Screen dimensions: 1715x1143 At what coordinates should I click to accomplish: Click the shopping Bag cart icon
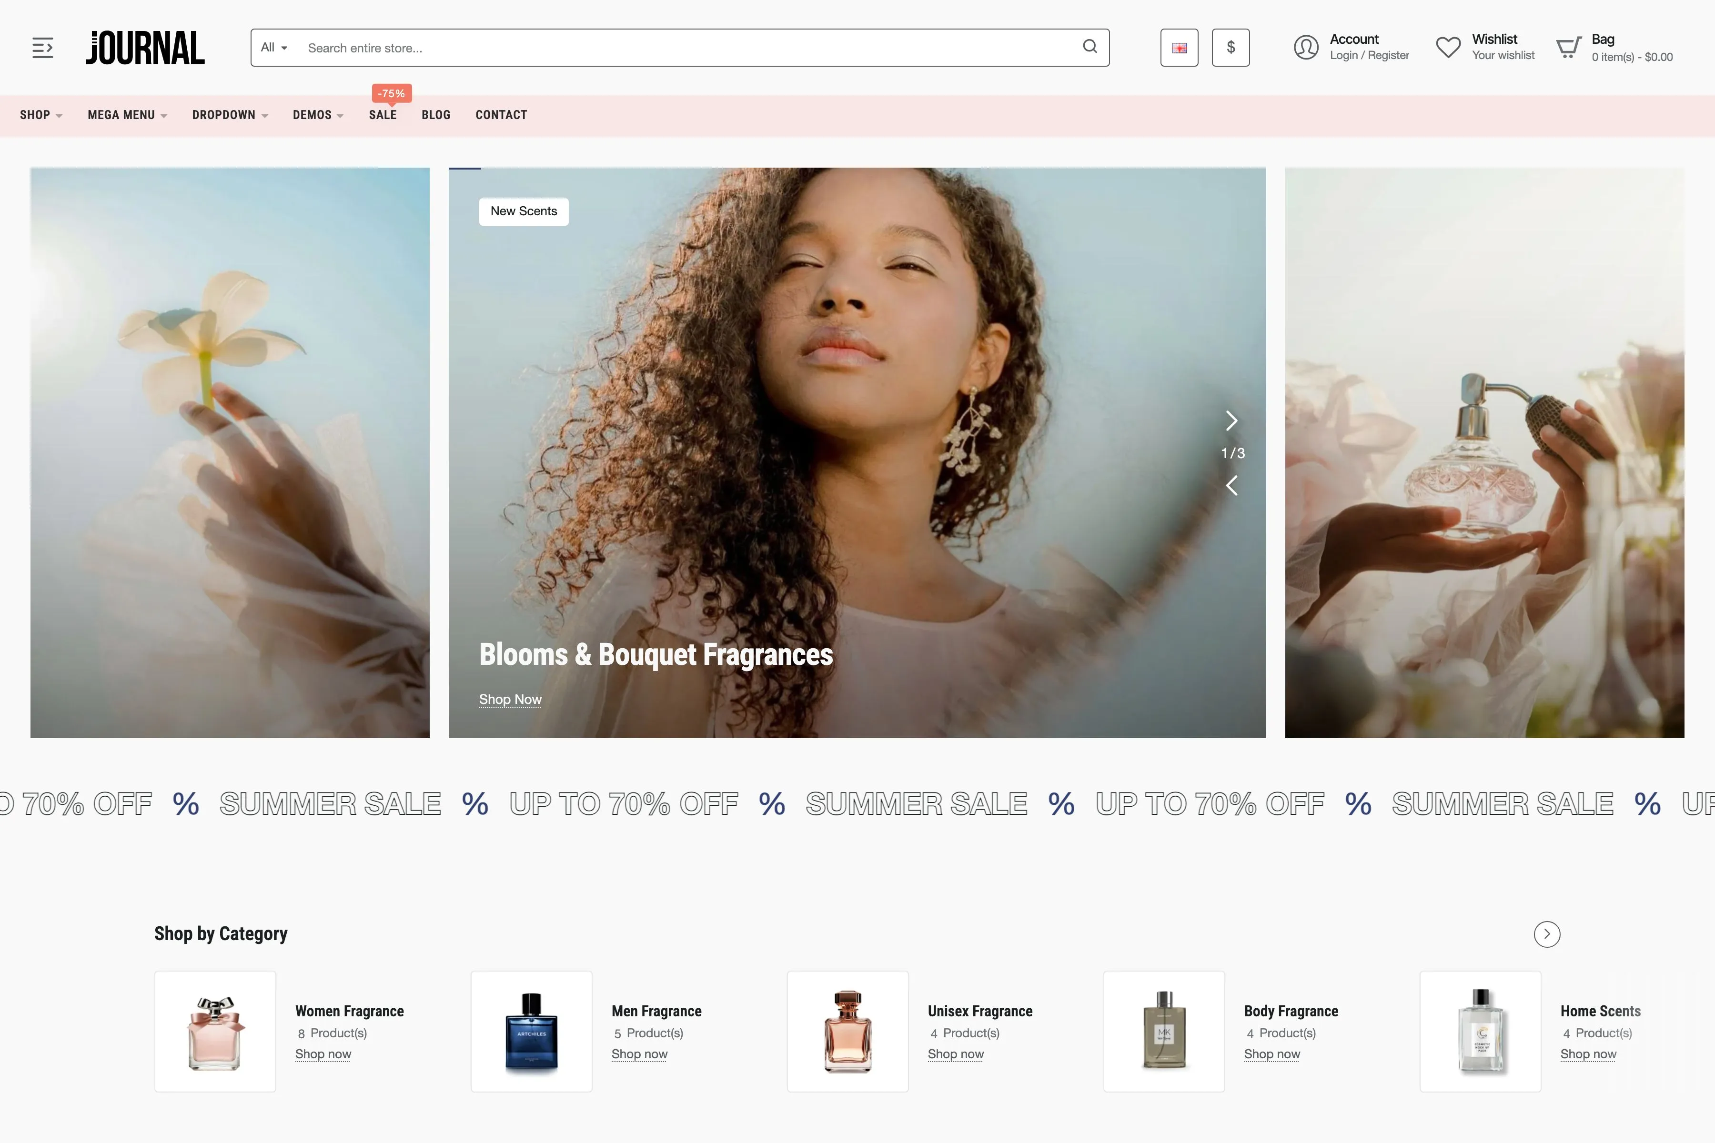tap(1568, 47)
